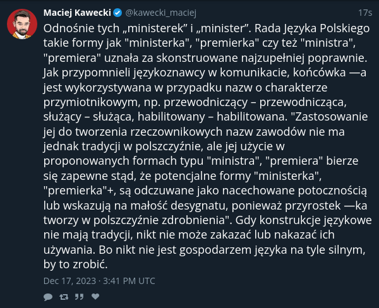Click the 3:41 PM UTC time text
The image size is (379, 308).
[x=129, y=281]
